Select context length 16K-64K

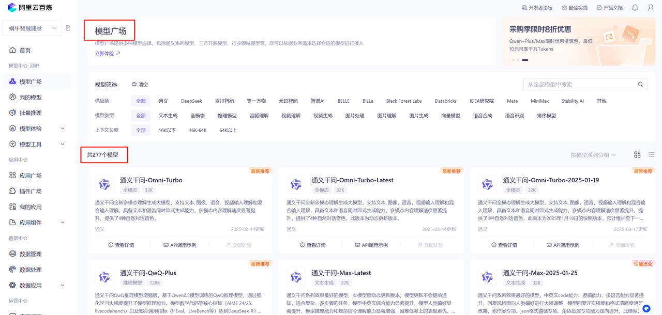pyautogui.click(x=198, y=130)
